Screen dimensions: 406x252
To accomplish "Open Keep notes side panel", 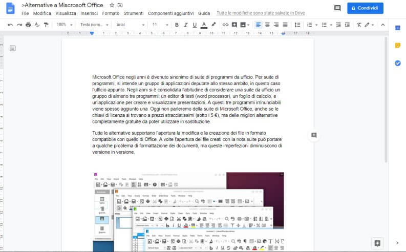I will tap(398, 46).
